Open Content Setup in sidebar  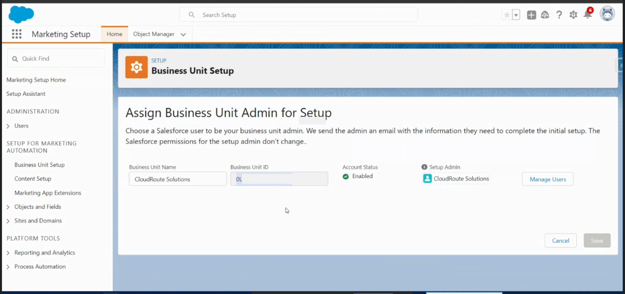33,179
